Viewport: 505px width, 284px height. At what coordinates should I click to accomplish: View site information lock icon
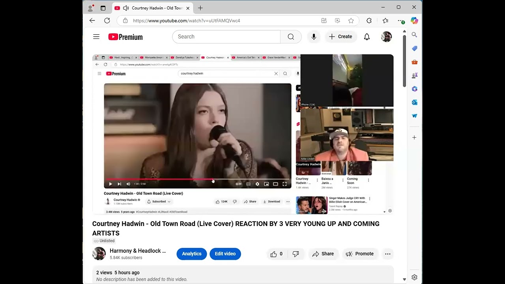click(125, 21)
